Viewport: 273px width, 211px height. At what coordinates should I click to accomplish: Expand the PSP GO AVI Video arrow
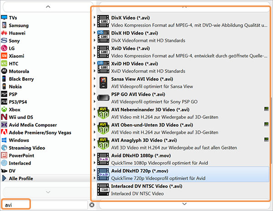[x=94, y=94]
